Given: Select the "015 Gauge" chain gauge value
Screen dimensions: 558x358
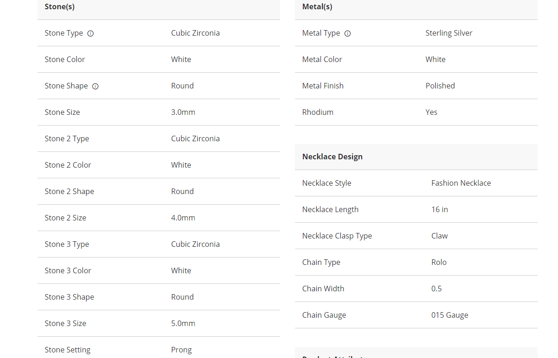Looking at the screenshot, I should click(x=450, y=315).
